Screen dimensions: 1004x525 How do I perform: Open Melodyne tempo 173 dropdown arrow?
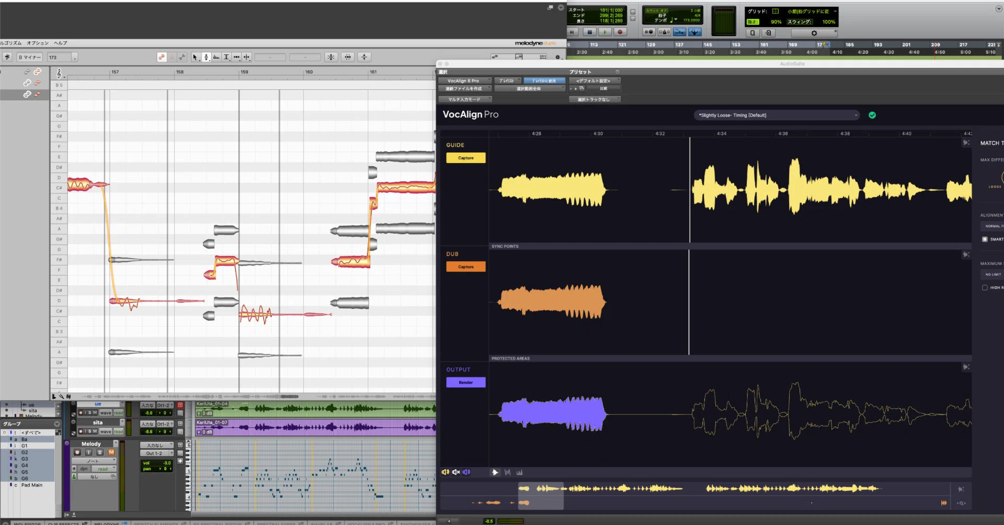coord(75,57)
